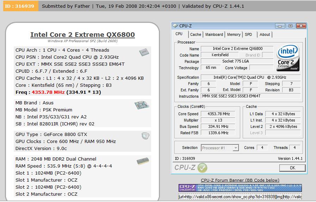Click the OK button in CPU-Z
The height and width of the screenshot is (202, 316).
click(292, 168)
